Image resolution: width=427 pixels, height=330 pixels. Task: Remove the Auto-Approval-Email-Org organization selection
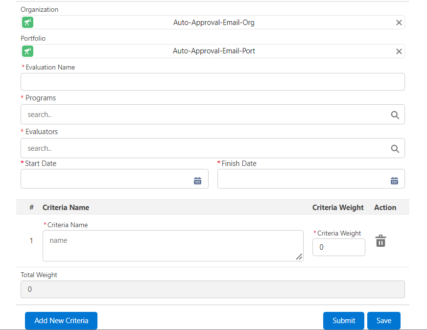coord(399,23)
